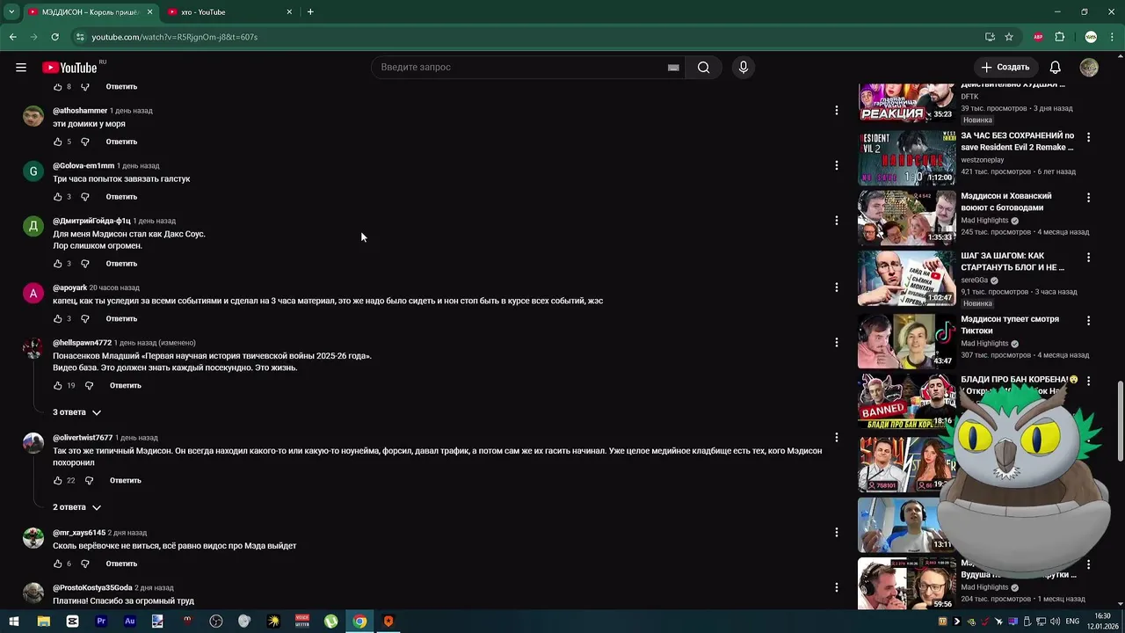Open the on-screen keyboard in search box
1125x633 pixels.
[673, 68]
